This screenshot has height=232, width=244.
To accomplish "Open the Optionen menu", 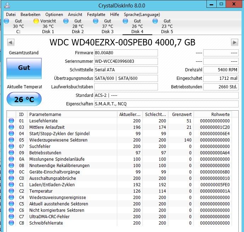I will [x=54, y=15].
